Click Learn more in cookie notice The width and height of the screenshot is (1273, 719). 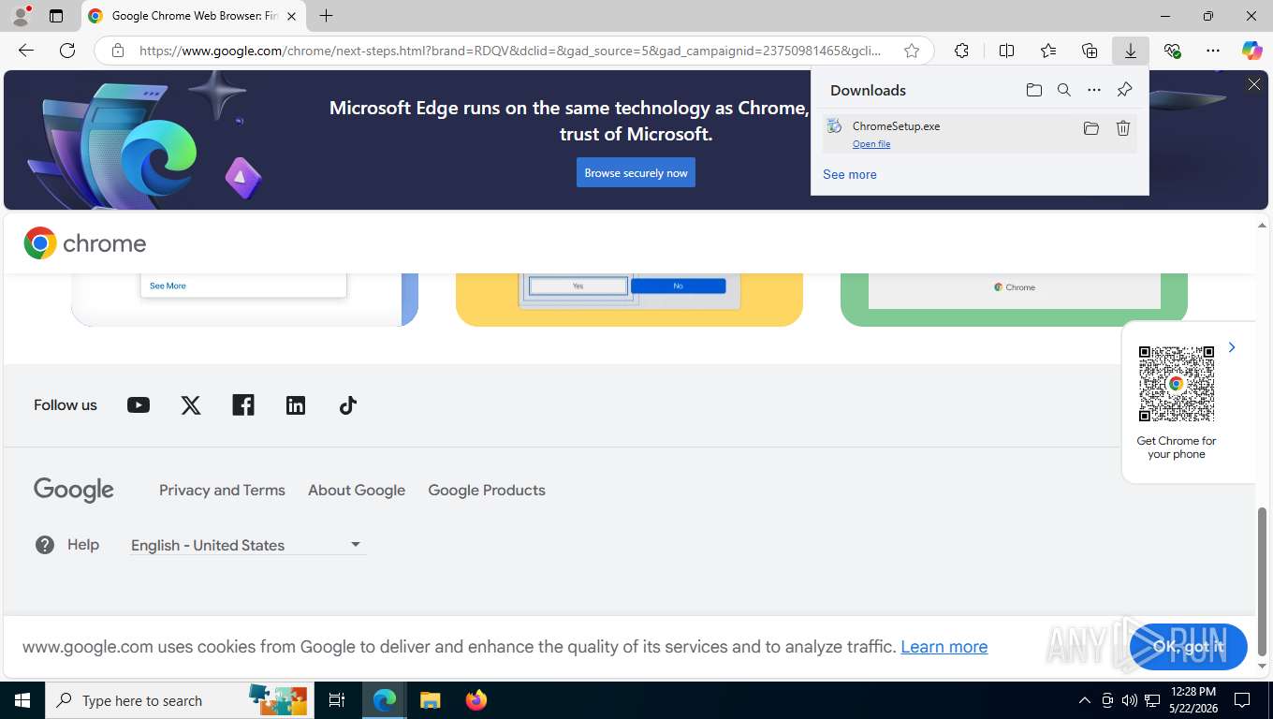click(944, 647)
